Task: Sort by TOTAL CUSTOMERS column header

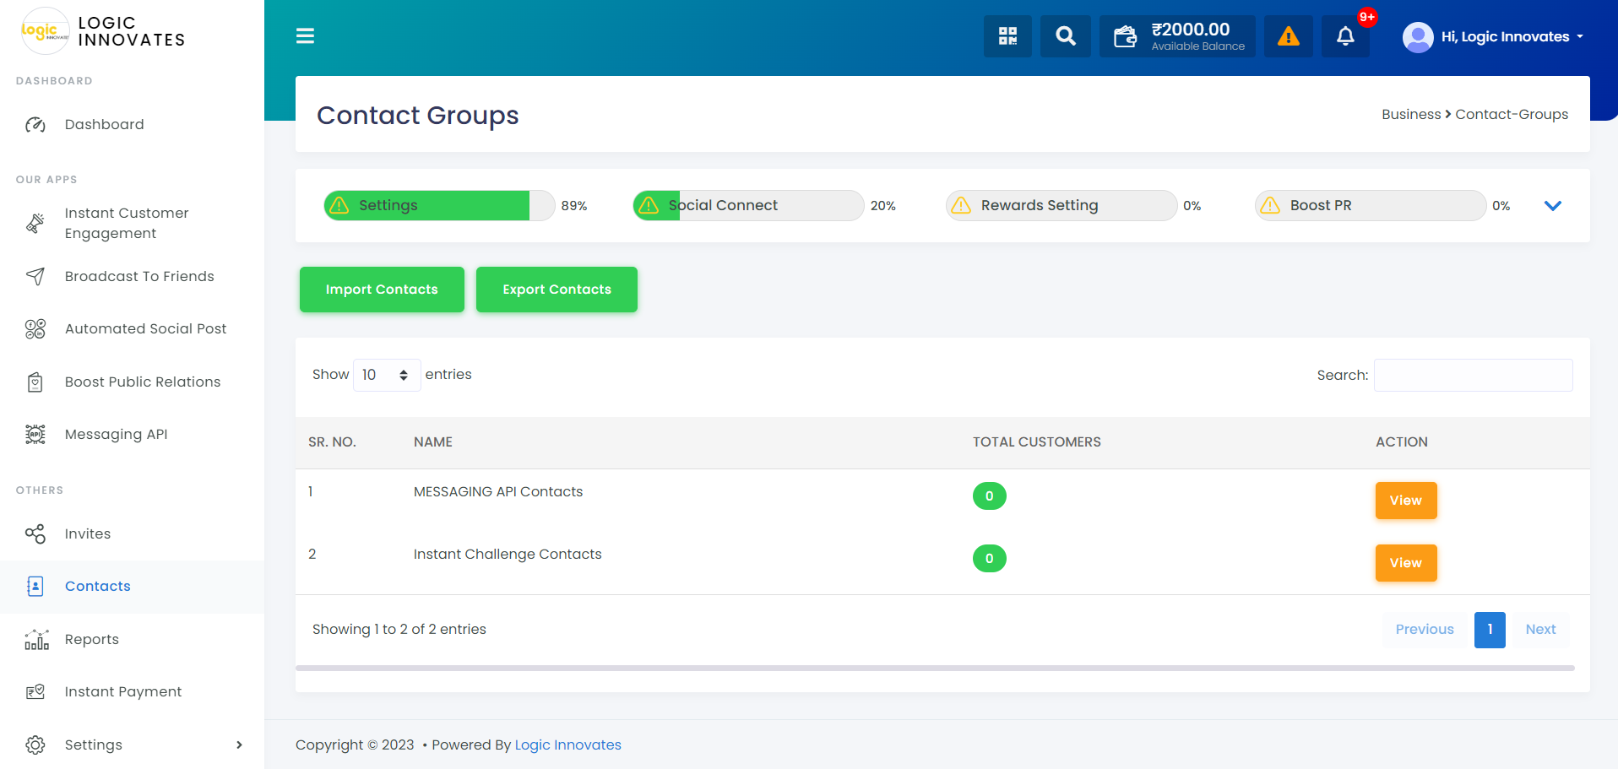Action: click(x=1037, y=442)
